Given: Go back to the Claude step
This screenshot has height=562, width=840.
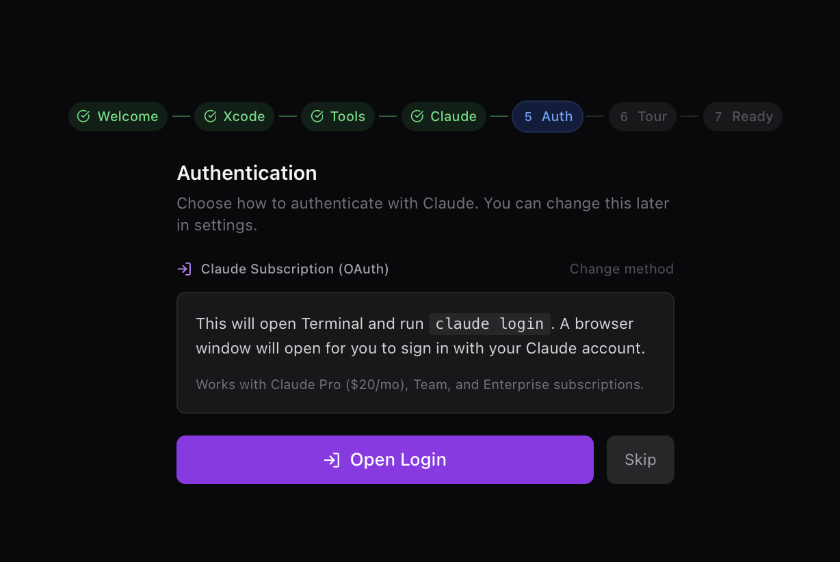Looking at the screenshot, I should [443, 116].
